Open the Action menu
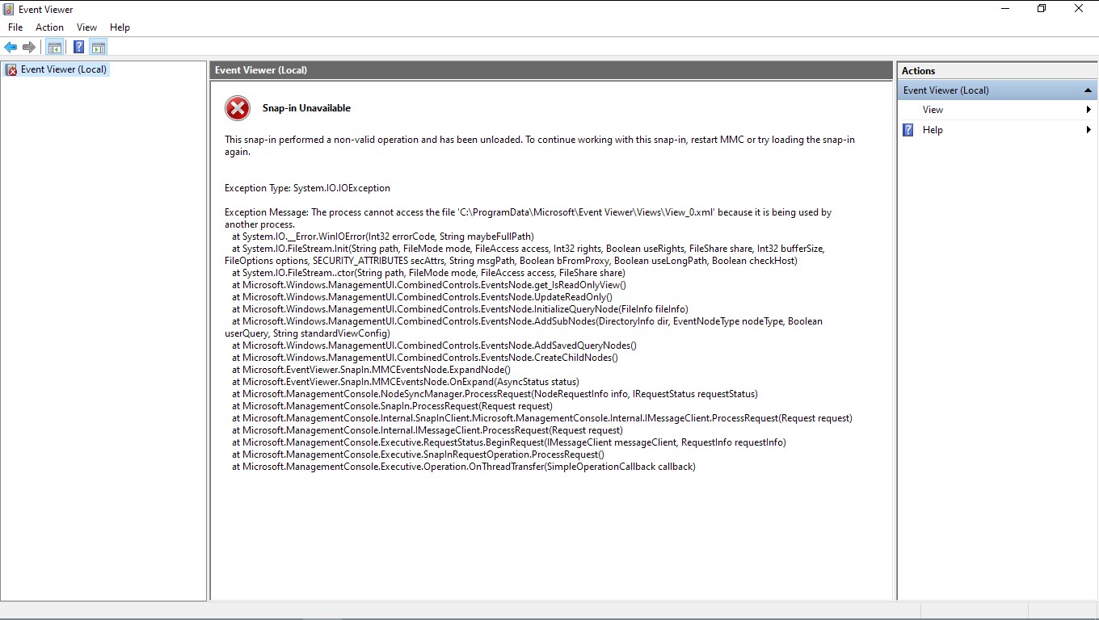 pos(49,27)
